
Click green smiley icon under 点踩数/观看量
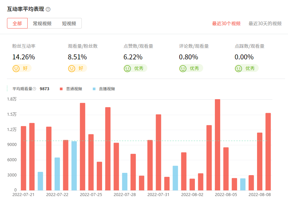[238, 69]
